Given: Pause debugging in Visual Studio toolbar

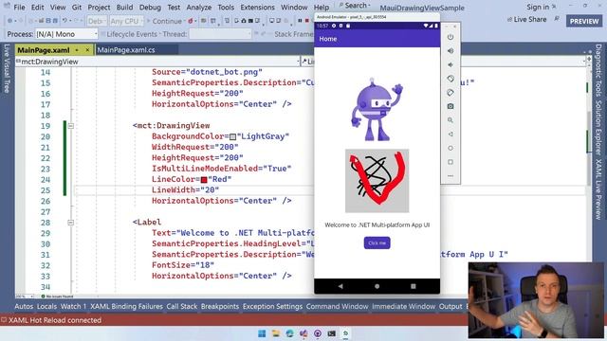Looking at the screenshot, I should [x=300, y=21].
